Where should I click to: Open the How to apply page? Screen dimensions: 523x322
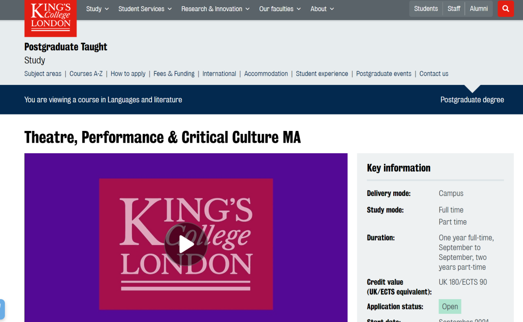(128, 74)
